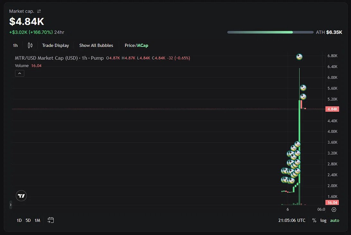Click the +$3.02K (+166.70%) change text

31,32
